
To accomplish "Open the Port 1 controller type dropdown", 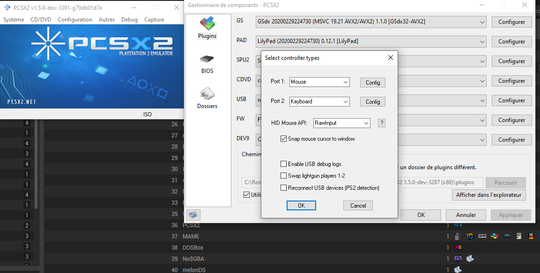I will point(319,82).
